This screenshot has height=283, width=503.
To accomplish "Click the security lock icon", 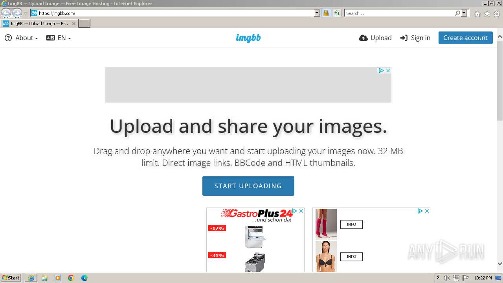I will coord(326,13).
